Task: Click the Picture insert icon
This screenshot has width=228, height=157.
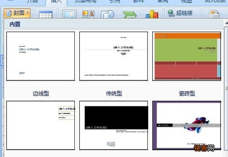Action: (69, 14)
